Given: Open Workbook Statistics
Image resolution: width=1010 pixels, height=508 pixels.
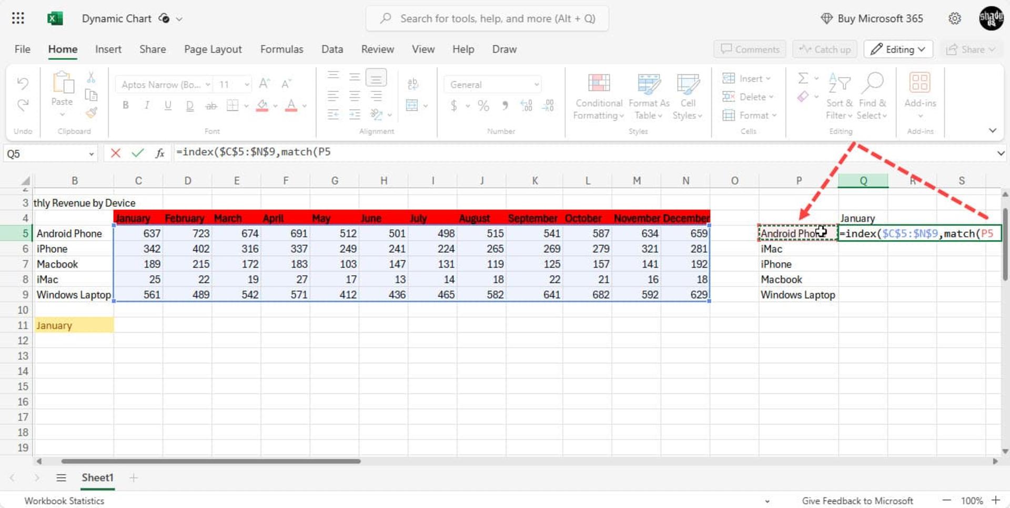Looking at the screenshot, I should [x=64, y=501].
